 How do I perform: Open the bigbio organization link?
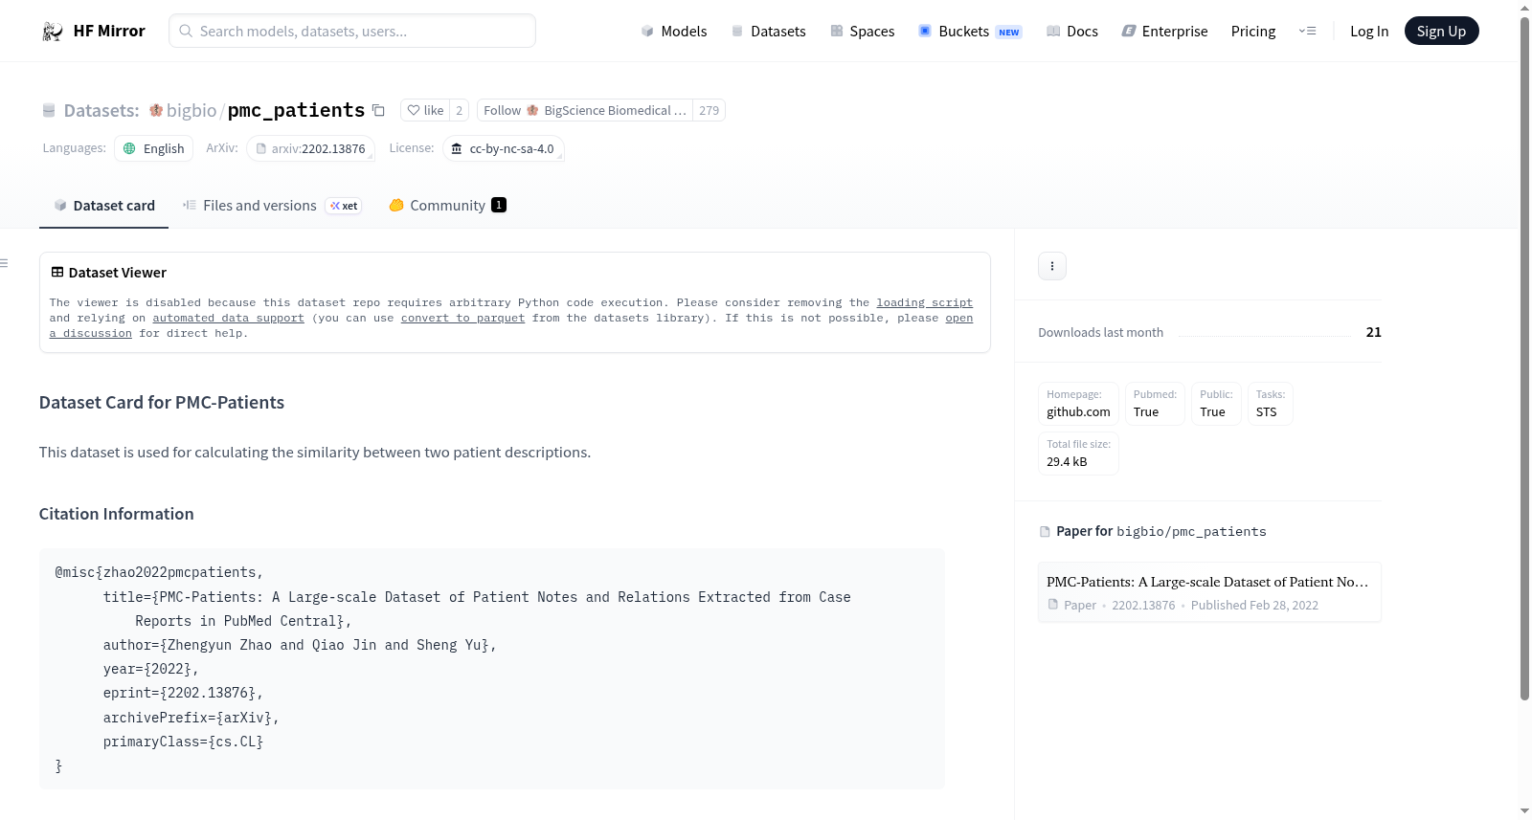pos(191,110)
